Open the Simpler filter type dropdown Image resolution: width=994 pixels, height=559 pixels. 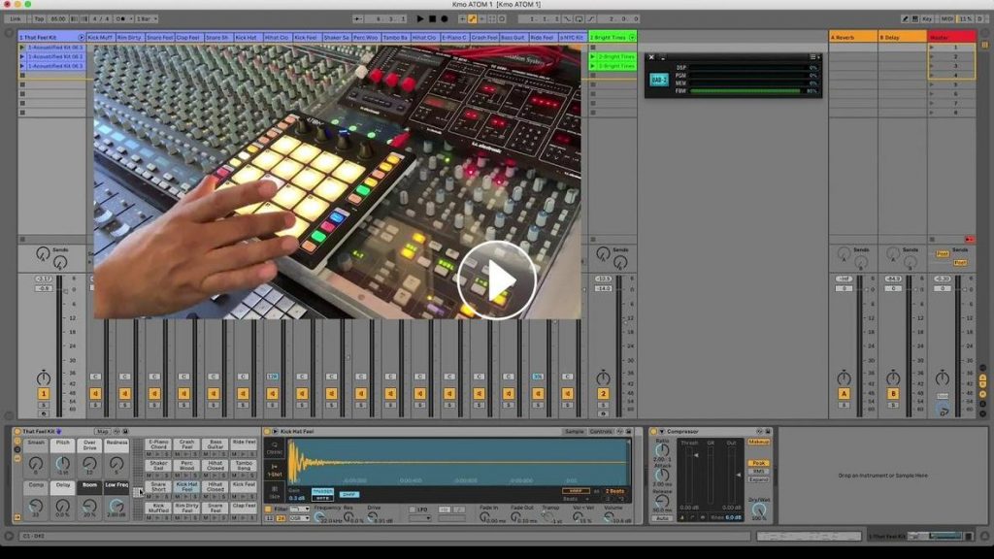(299, 509)
